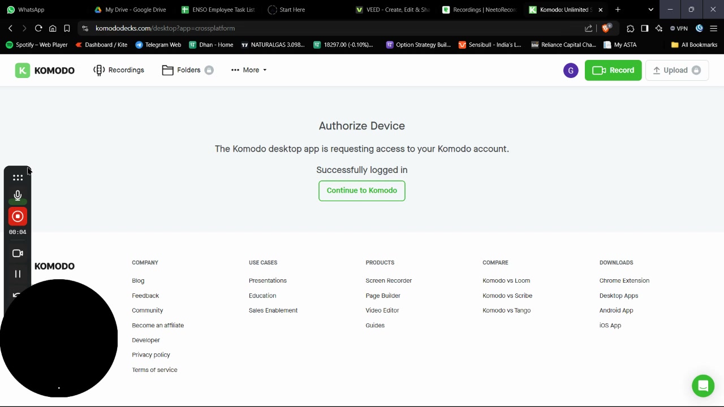
Task: Open Chrome Extension download link
Action: (x=624, y=281)
